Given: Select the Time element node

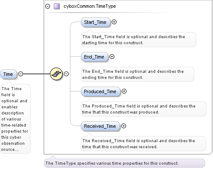Looking at the screenshot, I should pyautogui.click(x=9, y=74).
